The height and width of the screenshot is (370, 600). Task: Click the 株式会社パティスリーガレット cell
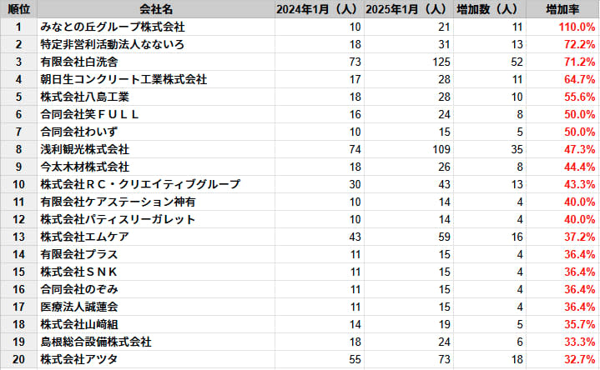(x=118, y=219)
